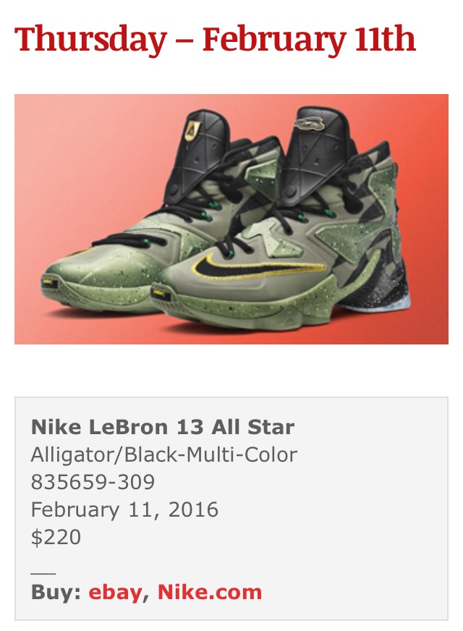This screenshot has width=463, height=631.
Task: Click the Thursday – February 11th heading
Action: [215, 38]
